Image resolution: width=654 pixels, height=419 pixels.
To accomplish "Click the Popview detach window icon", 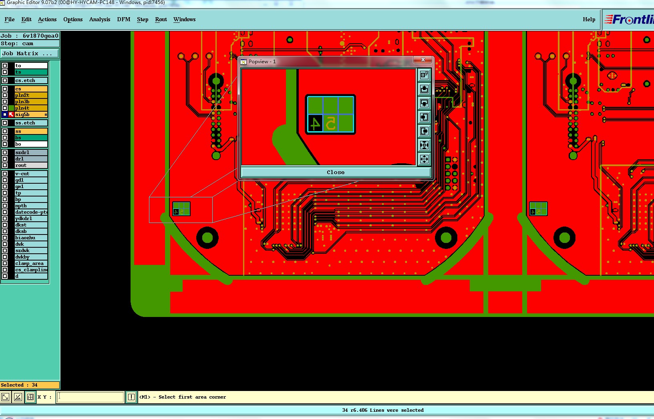I will 424,75.
